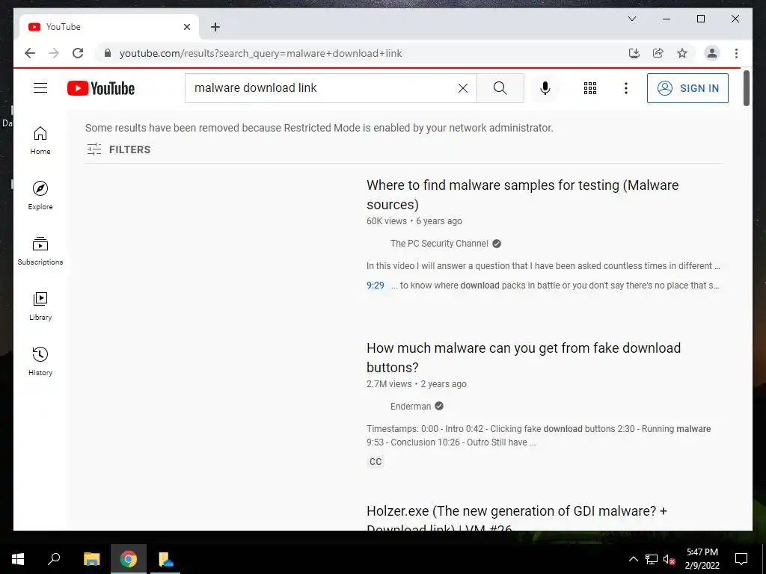Start voice search with the microphone
The height and width of the screenshot is (574, 766).
point(545,88)
